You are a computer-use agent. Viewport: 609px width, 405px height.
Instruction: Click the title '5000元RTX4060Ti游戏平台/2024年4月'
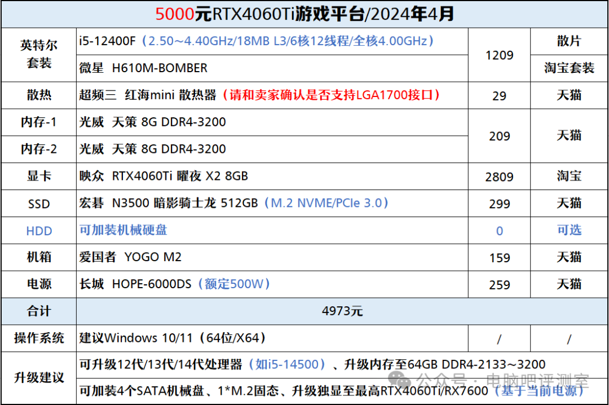(x=304, y=14)
